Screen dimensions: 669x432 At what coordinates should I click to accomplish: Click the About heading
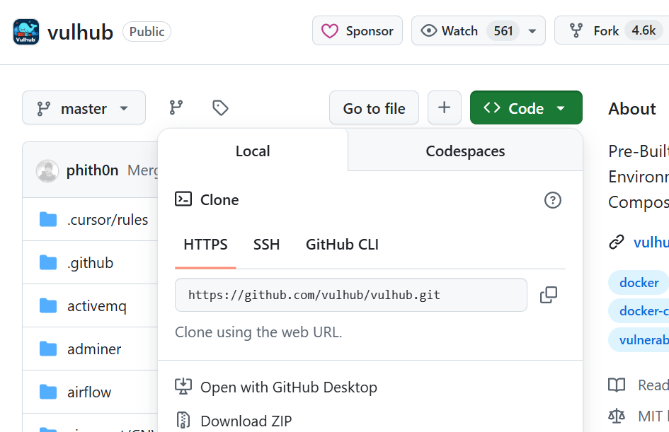tap(632, 109)
